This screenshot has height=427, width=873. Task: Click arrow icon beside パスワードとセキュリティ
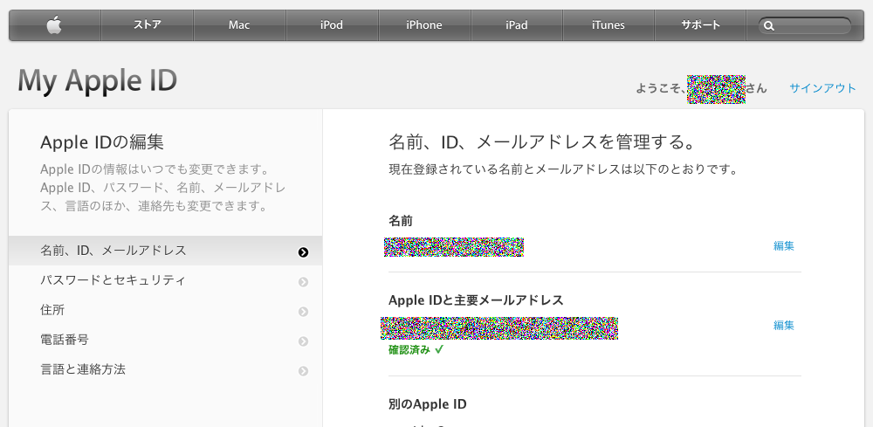coord(303,282)
